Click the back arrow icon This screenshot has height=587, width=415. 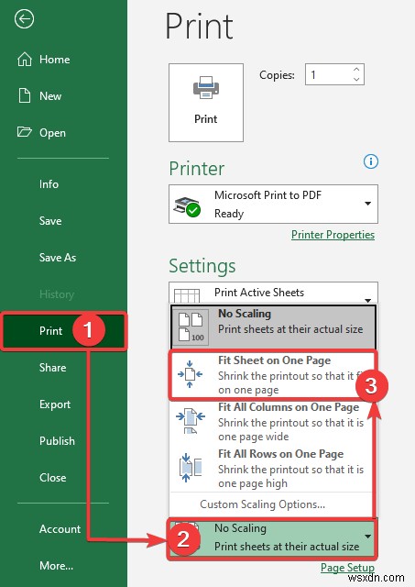pos(25,18)
